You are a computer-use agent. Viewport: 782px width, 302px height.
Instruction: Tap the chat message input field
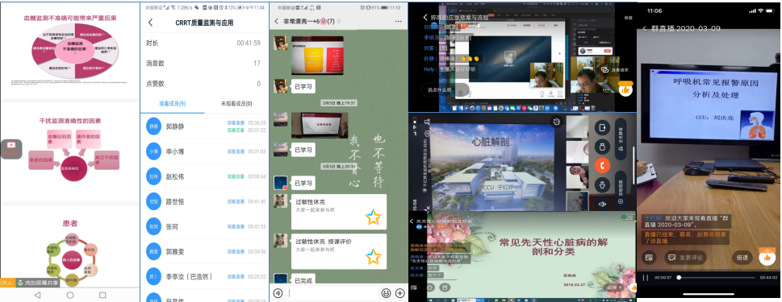pos(332,293)
